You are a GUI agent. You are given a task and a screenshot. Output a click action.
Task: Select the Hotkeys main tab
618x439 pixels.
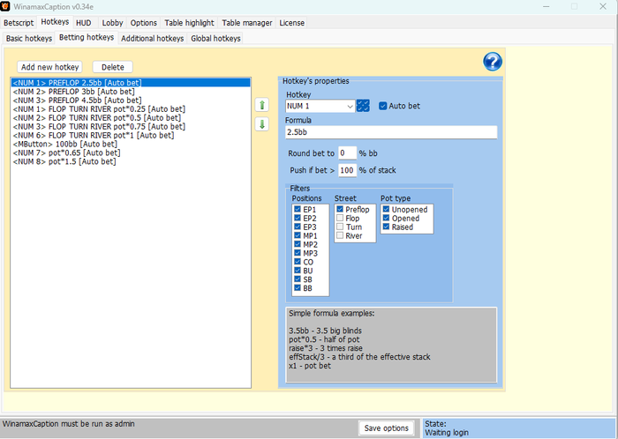pos(55,22)
